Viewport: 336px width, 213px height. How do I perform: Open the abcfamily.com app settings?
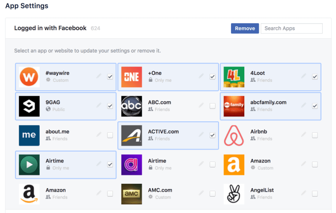[x=269, y=103]
